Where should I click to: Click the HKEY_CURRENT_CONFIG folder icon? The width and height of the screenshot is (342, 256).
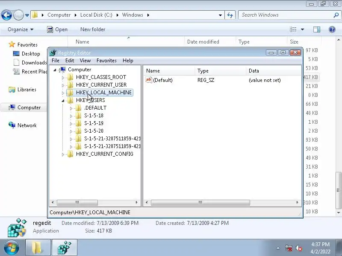tap(70, 154)
